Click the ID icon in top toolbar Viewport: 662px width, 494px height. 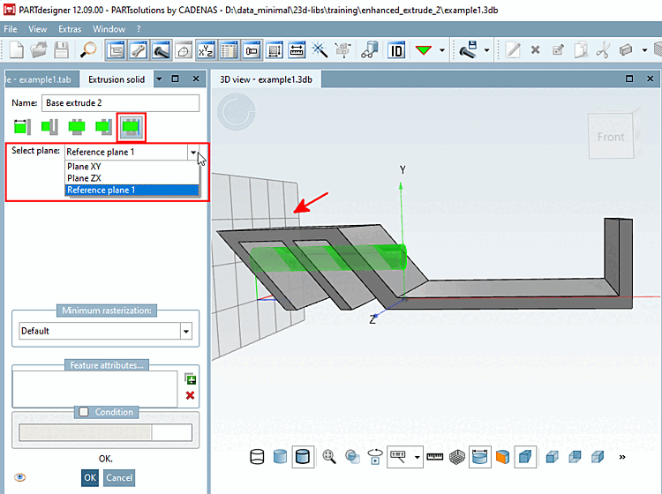397,49
